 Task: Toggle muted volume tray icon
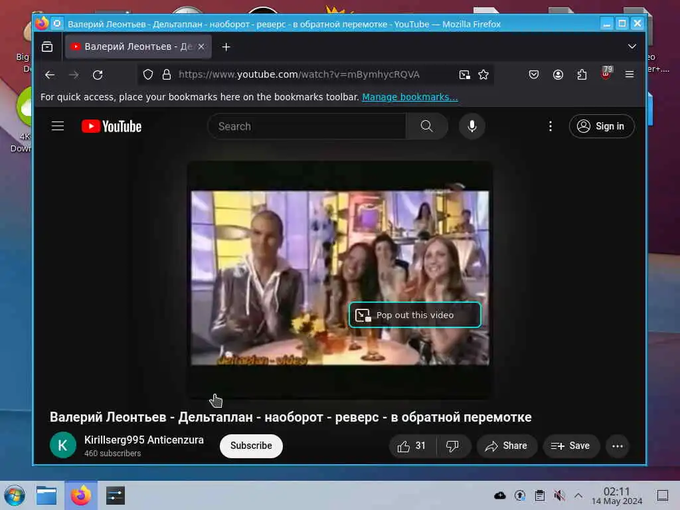[x=559, y=495]
